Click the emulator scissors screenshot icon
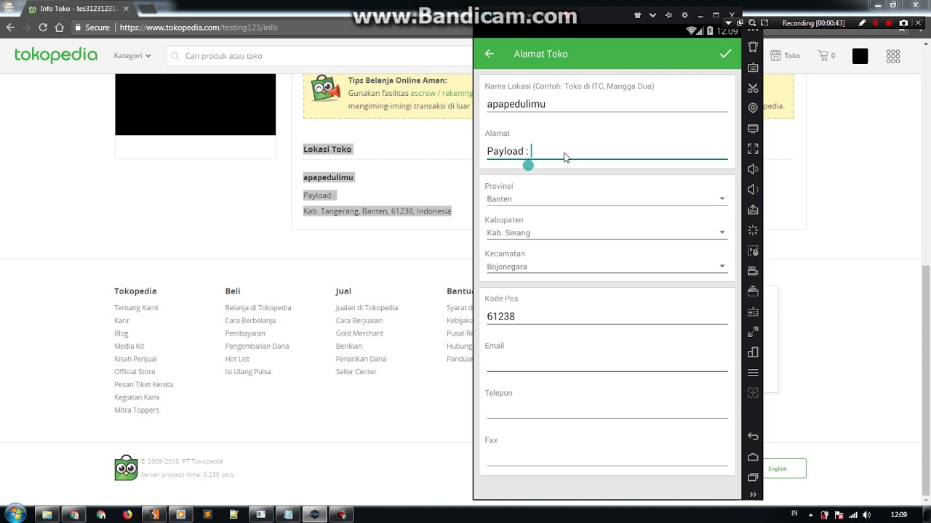This screenshot has height=523, width=931. click(753, 88)
